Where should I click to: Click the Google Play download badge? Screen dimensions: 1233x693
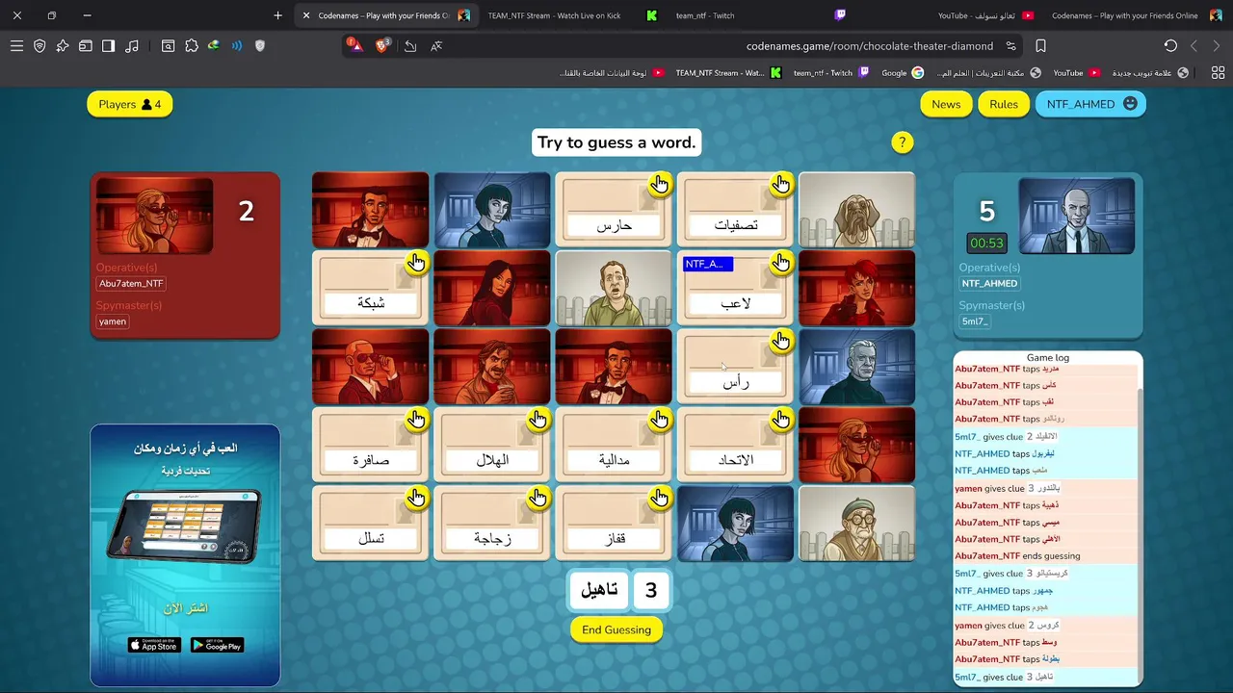[x=217, y=645]
